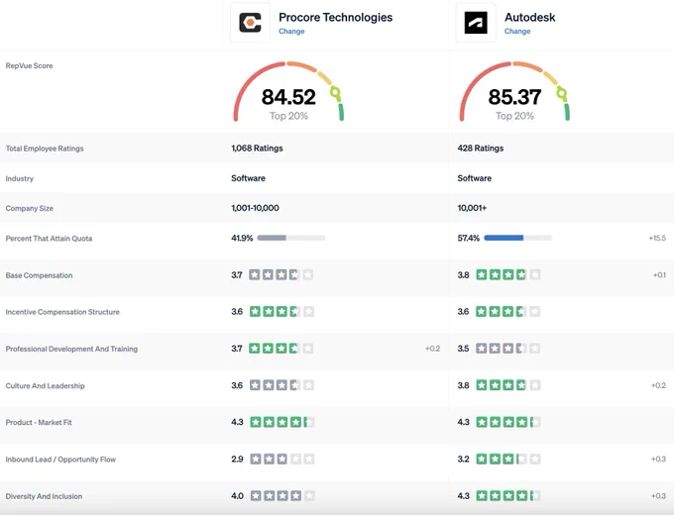Click '+0.3' Inbound Lead difference
Screen dimensions: 674x515
pyautogui.click(x=658, y=460)
